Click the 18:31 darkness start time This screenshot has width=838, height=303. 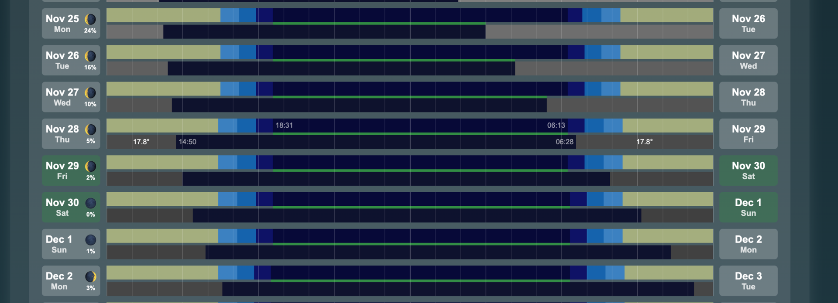point(284,126)
